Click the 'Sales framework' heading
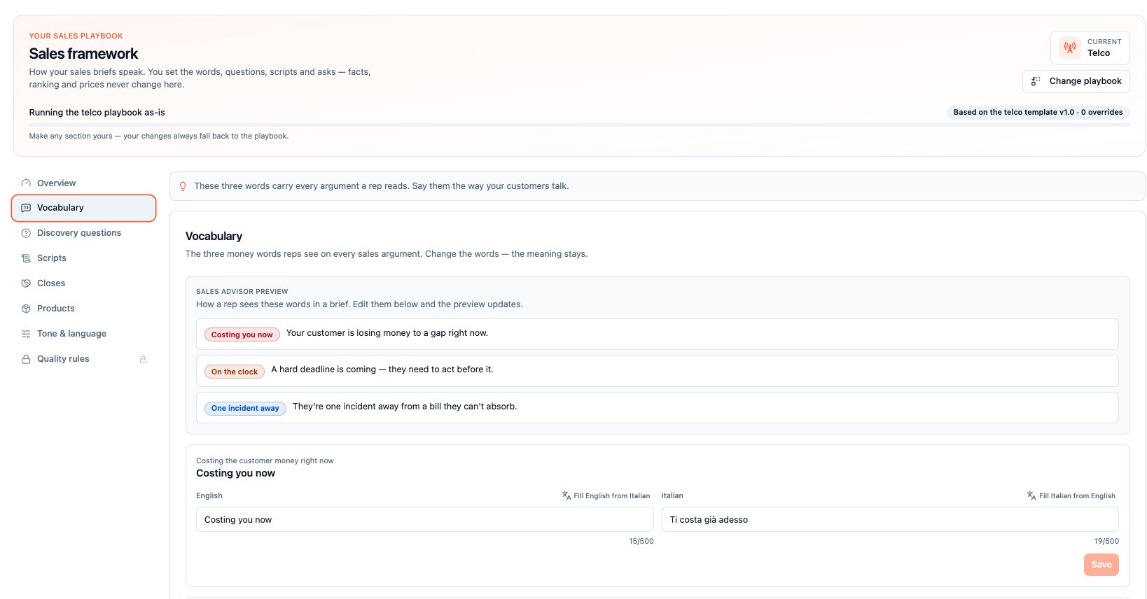1147x599 pixels. 83,54
